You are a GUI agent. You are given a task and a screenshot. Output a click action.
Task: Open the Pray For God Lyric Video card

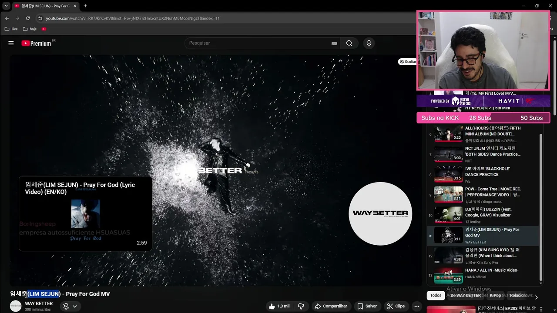click(x=85, y=213)
